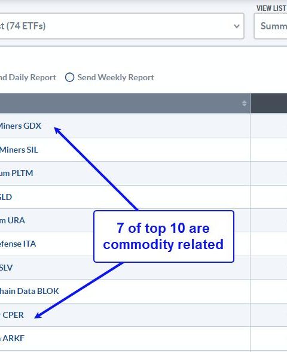The width and height of the screenshot is (287, 352).
Task: Click the Send Weekly Report label text
Action: tap(116, 77)
